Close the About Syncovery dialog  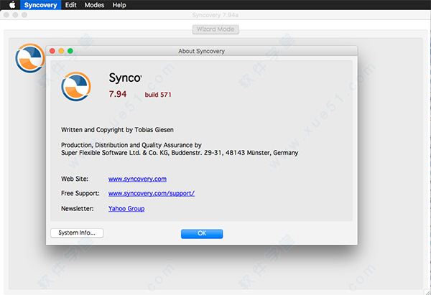pyautogui.click(x=52, y=51)
